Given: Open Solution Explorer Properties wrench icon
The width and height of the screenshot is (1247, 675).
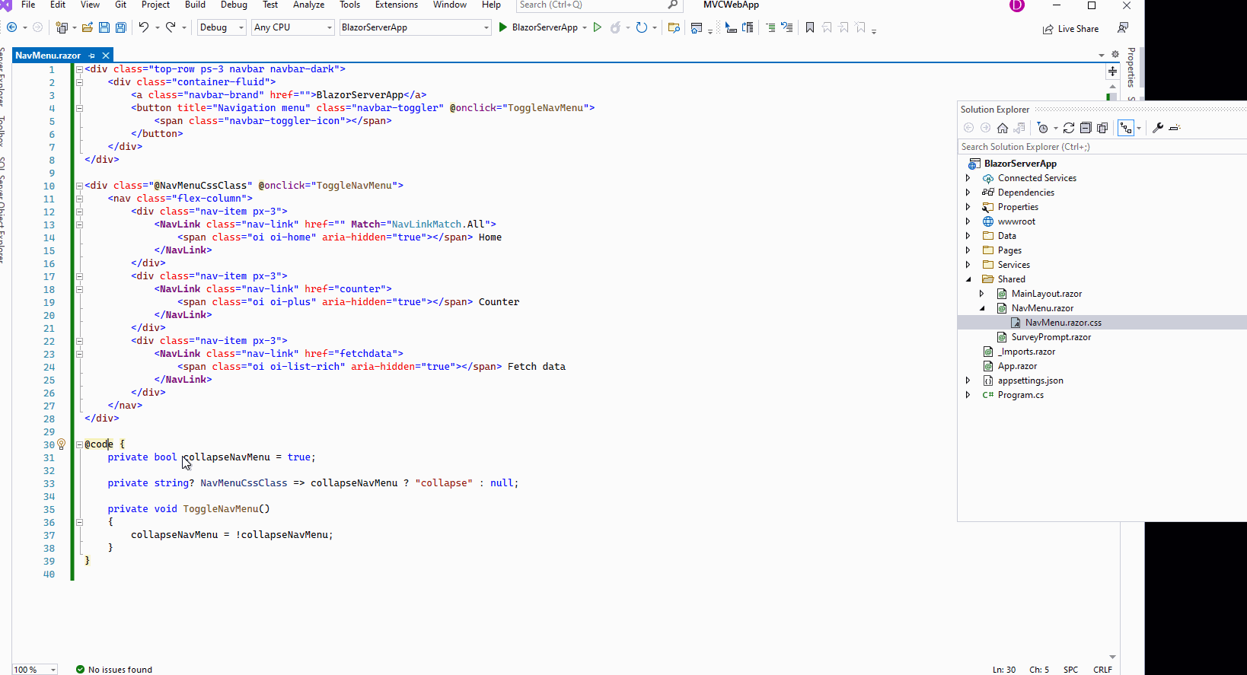Looking at the screenshot, I should point(1158,128).
